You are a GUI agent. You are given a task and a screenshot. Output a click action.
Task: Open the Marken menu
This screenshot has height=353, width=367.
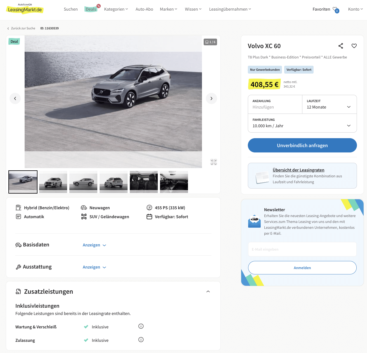click(168, 9)
